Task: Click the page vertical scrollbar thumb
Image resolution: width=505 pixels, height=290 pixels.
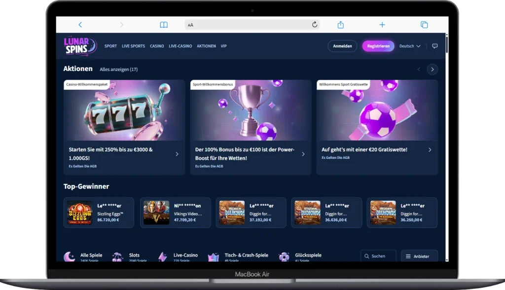Action: [x=447, y=44]
